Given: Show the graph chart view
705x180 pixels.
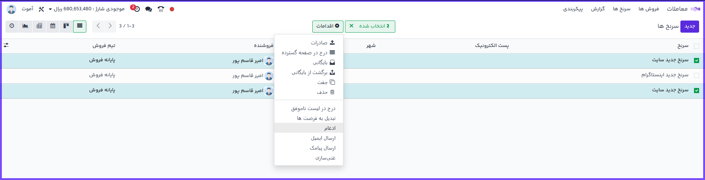Looking at the screenshot, I should [25, 26].
